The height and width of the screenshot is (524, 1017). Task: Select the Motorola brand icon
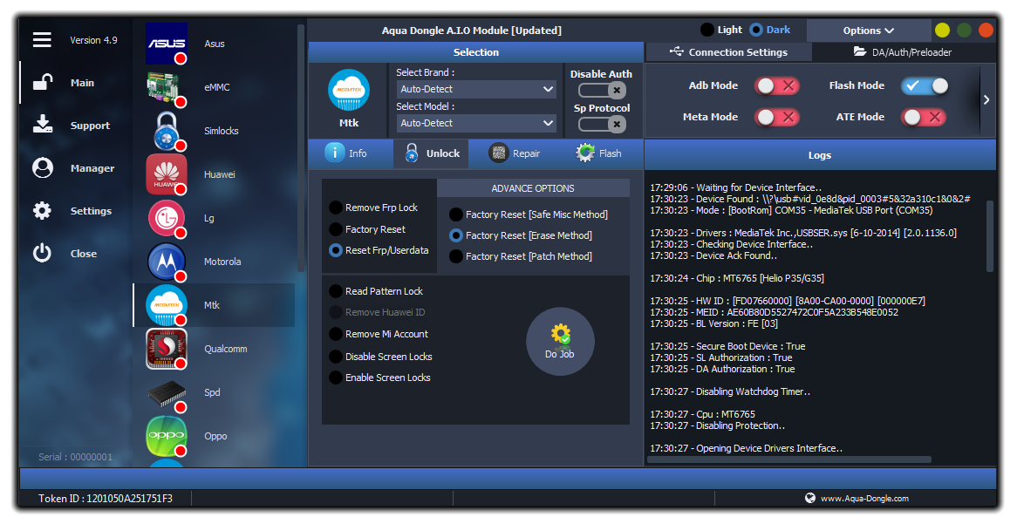pos(167,262)
